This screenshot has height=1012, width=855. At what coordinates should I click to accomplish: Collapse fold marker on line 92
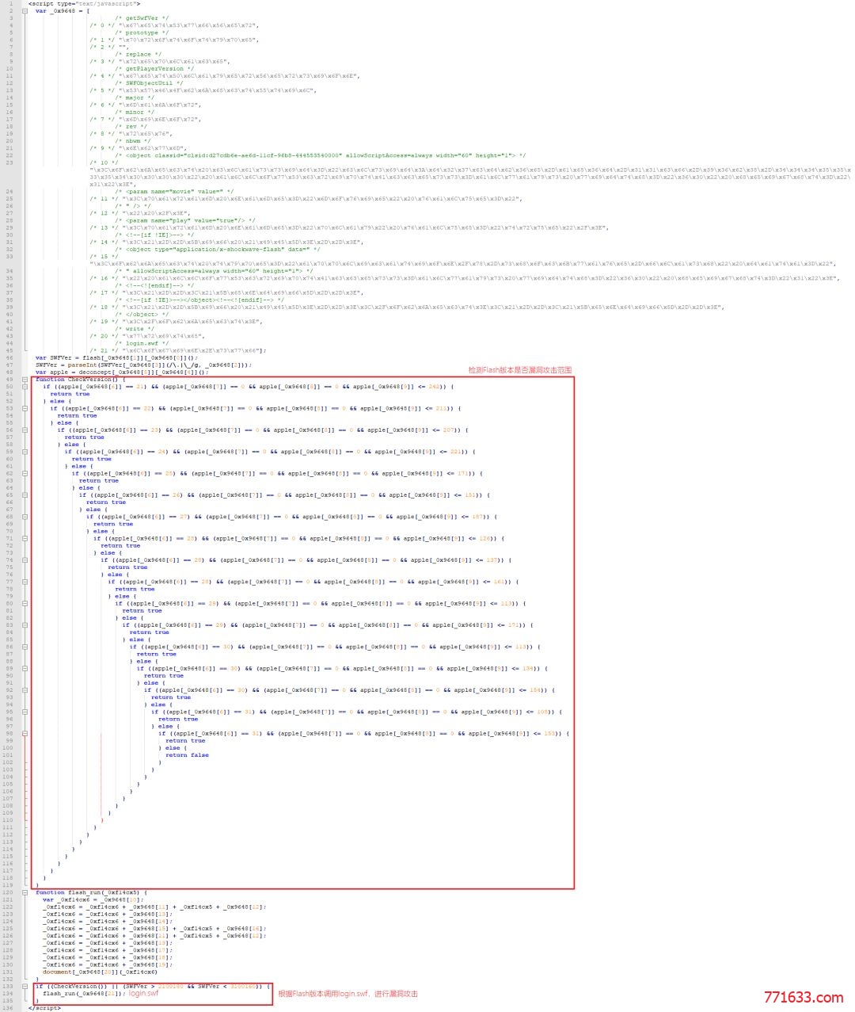(x=25, y=690)
